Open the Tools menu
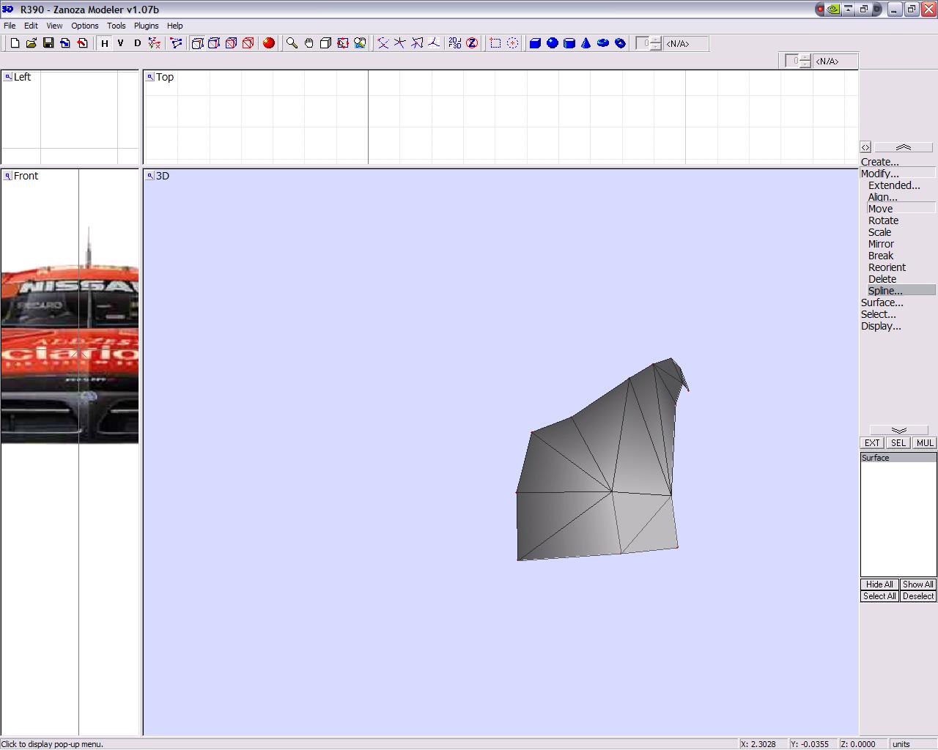Image resolution: width=938 pixels, height=750 pixels. pyautogui.click(x=116, y=26)
